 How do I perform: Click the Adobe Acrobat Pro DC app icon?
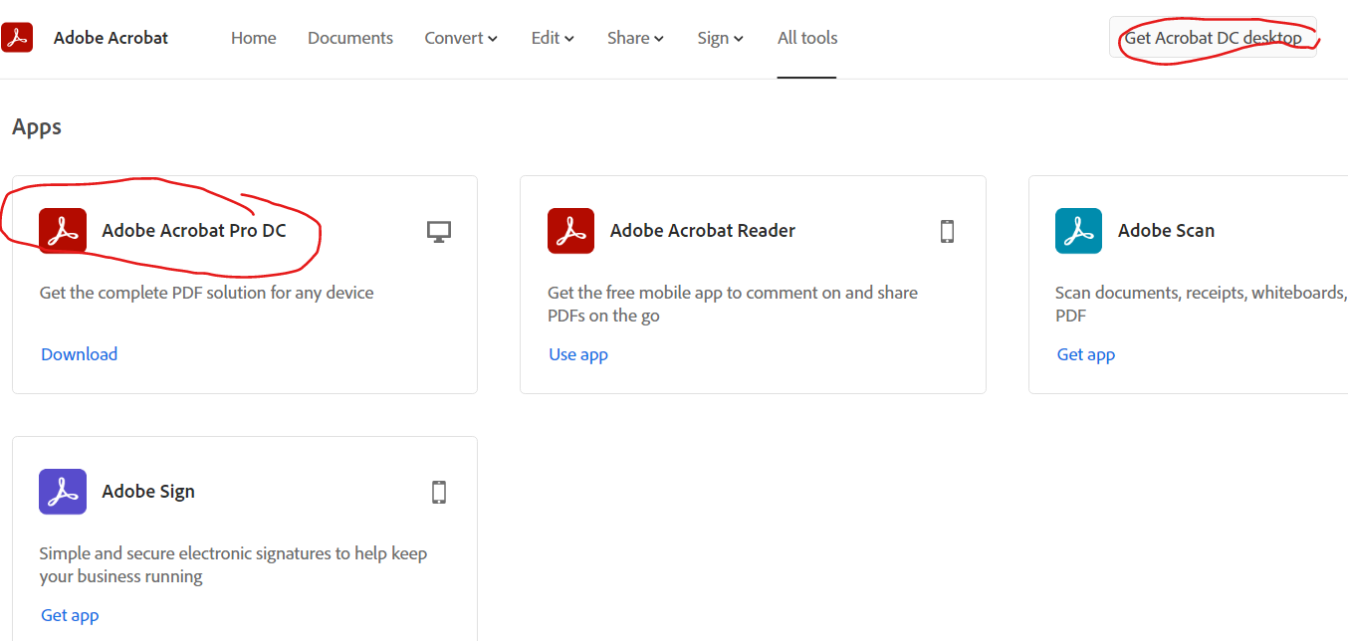point(63,231)
